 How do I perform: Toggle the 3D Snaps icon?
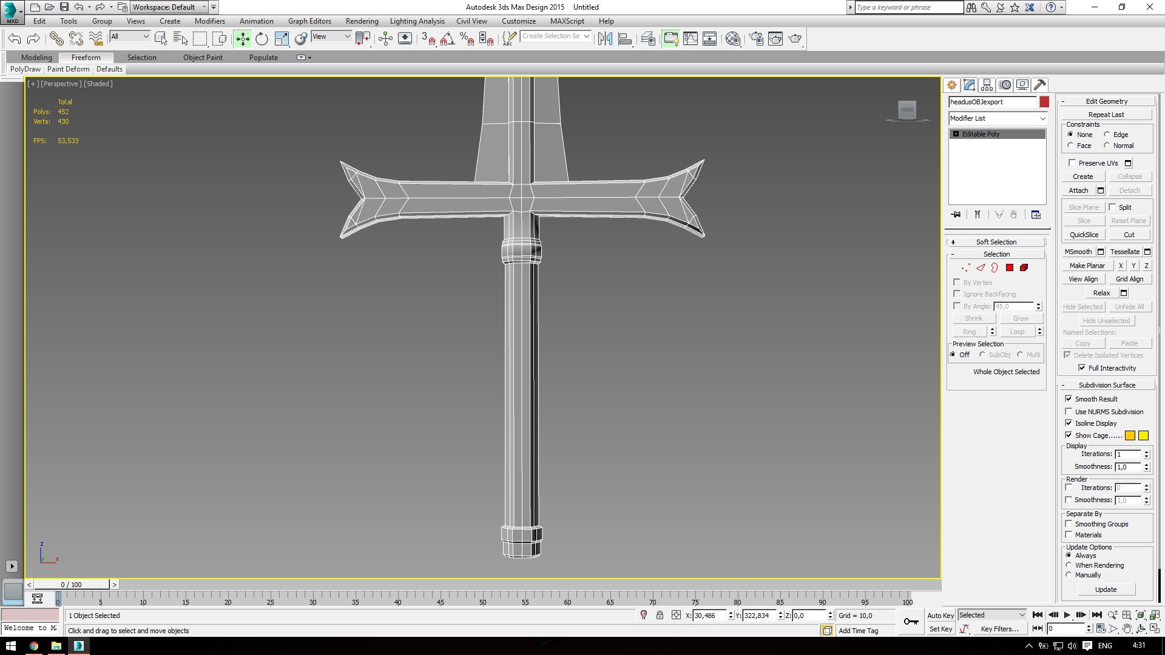pos(428,39)
